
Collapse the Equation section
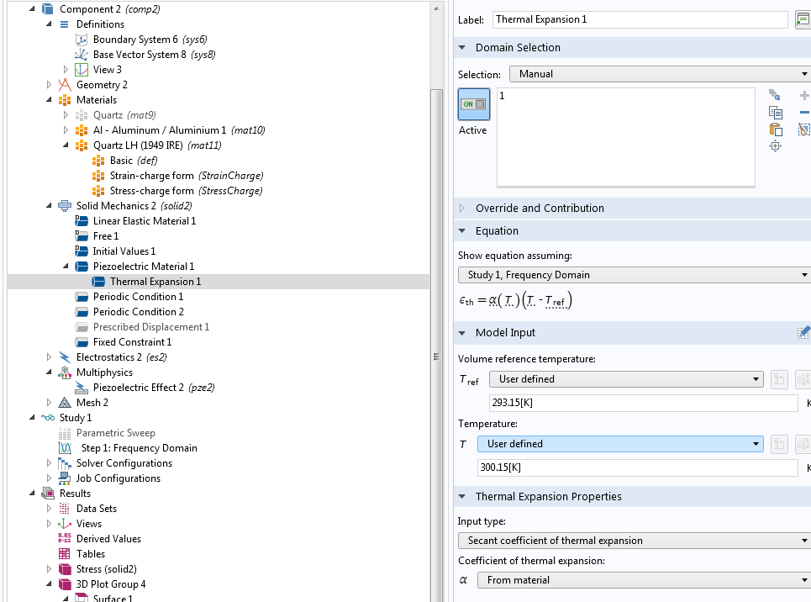(462, 231)
